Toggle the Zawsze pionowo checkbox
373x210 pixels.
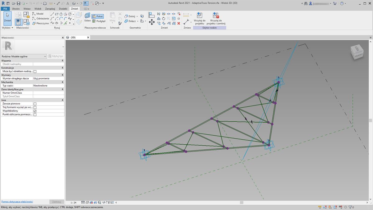pos(35,104)
